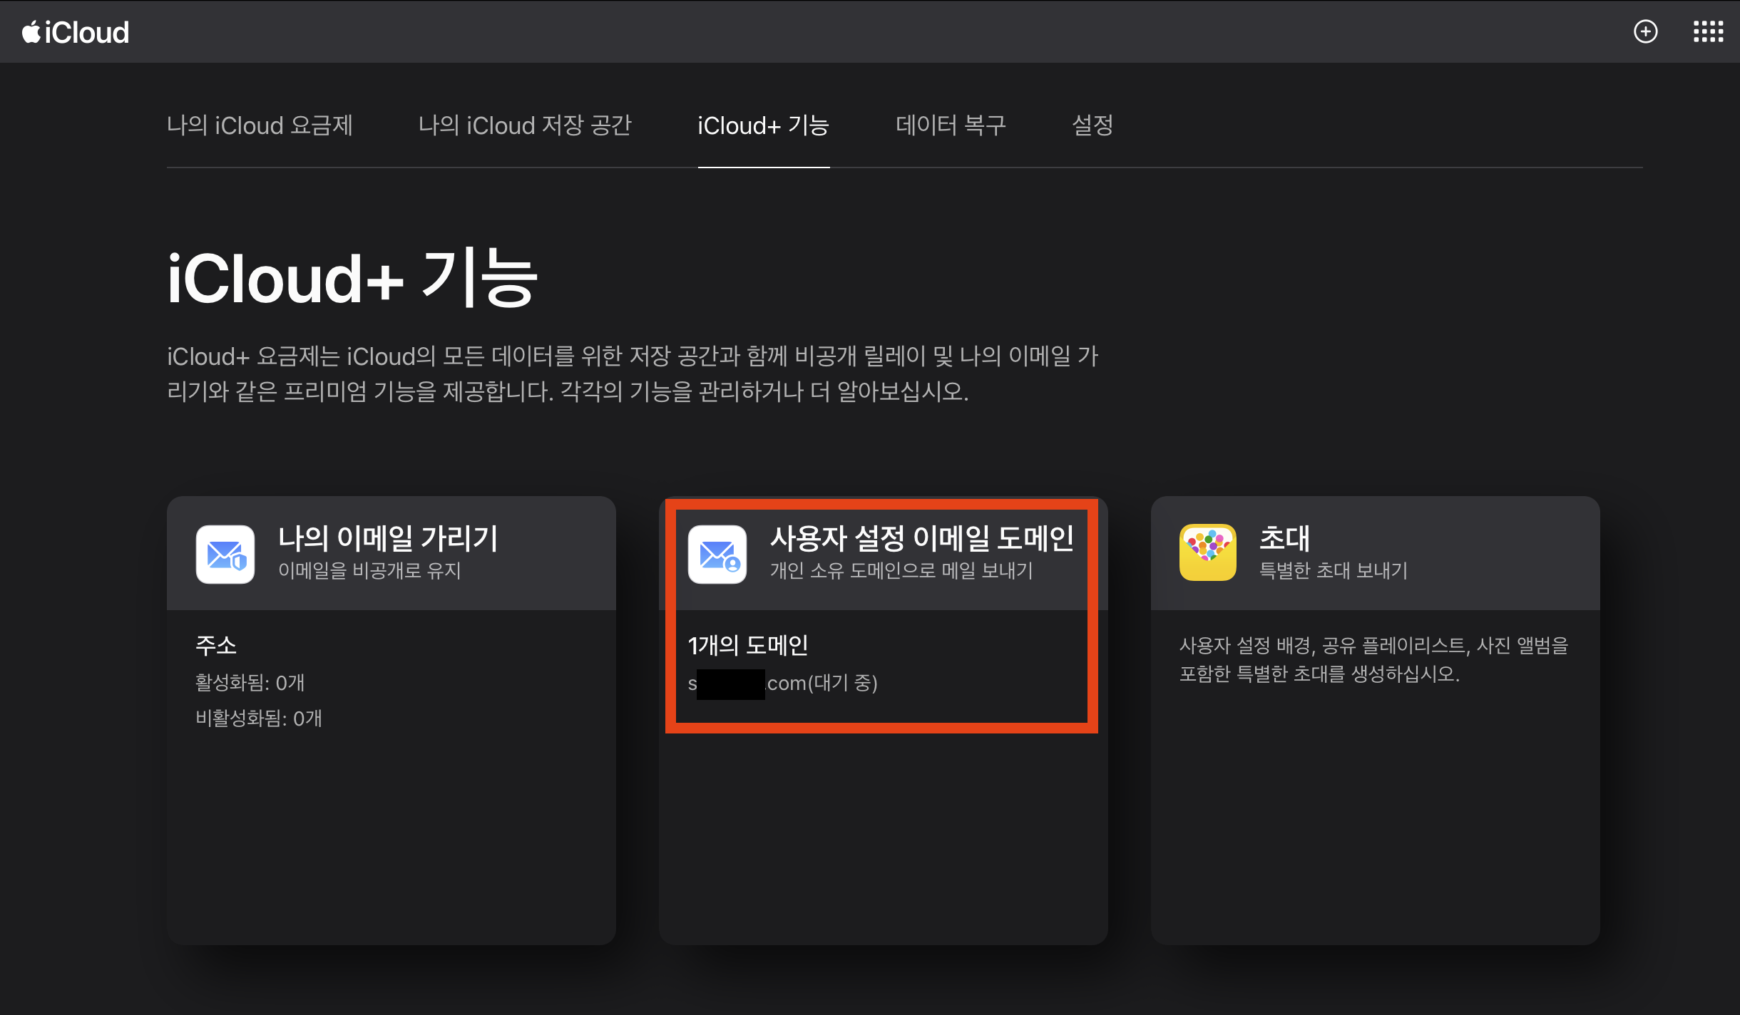Switch to 나의 iCloud 요금제 tab

point(260,125)
